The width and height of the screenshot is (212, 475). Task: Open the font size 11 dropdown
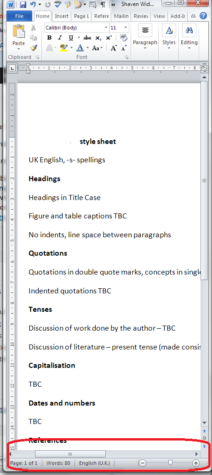pyautogui.click(x=126, y=28)
